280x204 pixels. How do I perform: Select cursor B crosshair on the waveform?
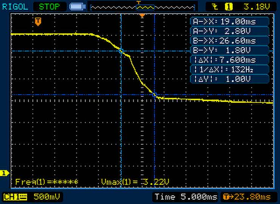point(154,95)
